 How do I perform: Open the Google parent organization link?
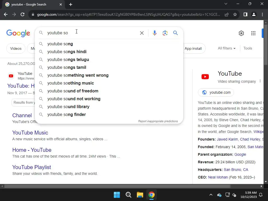click(240, 154)
